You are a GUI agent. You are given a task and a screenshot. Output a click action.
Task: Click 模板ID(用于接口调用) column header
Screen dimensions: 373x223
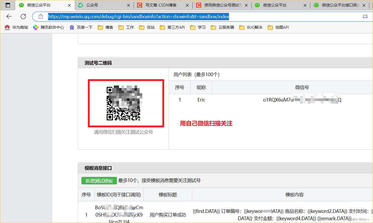[119, 195]
